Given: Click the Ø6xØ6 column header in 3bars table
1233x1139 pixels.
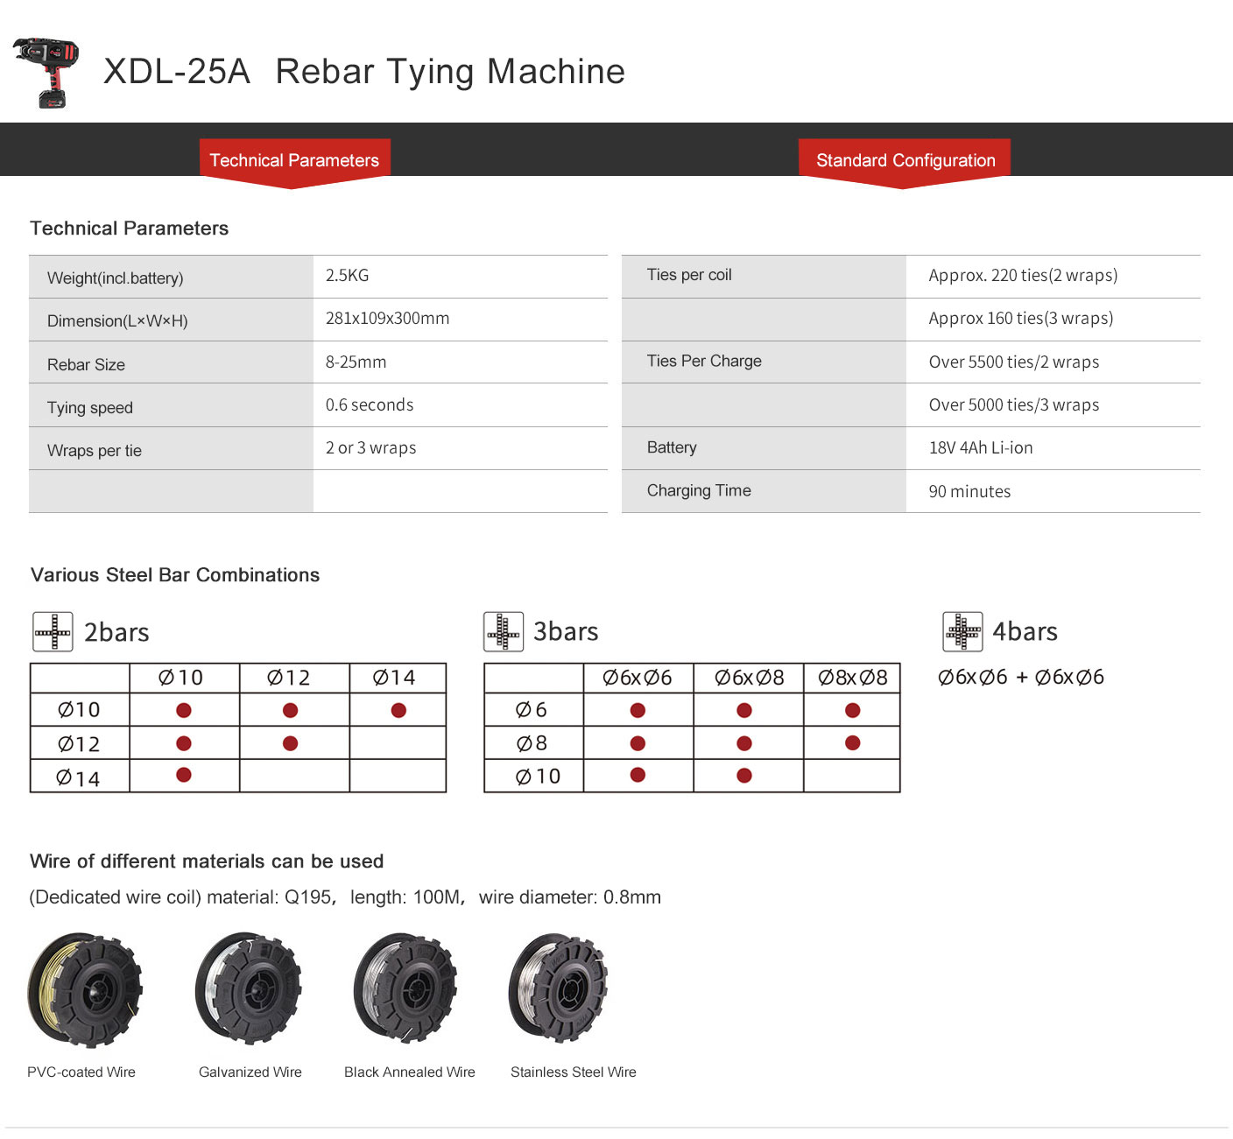Looking at the screenshot, I should [x=638, y=678].
